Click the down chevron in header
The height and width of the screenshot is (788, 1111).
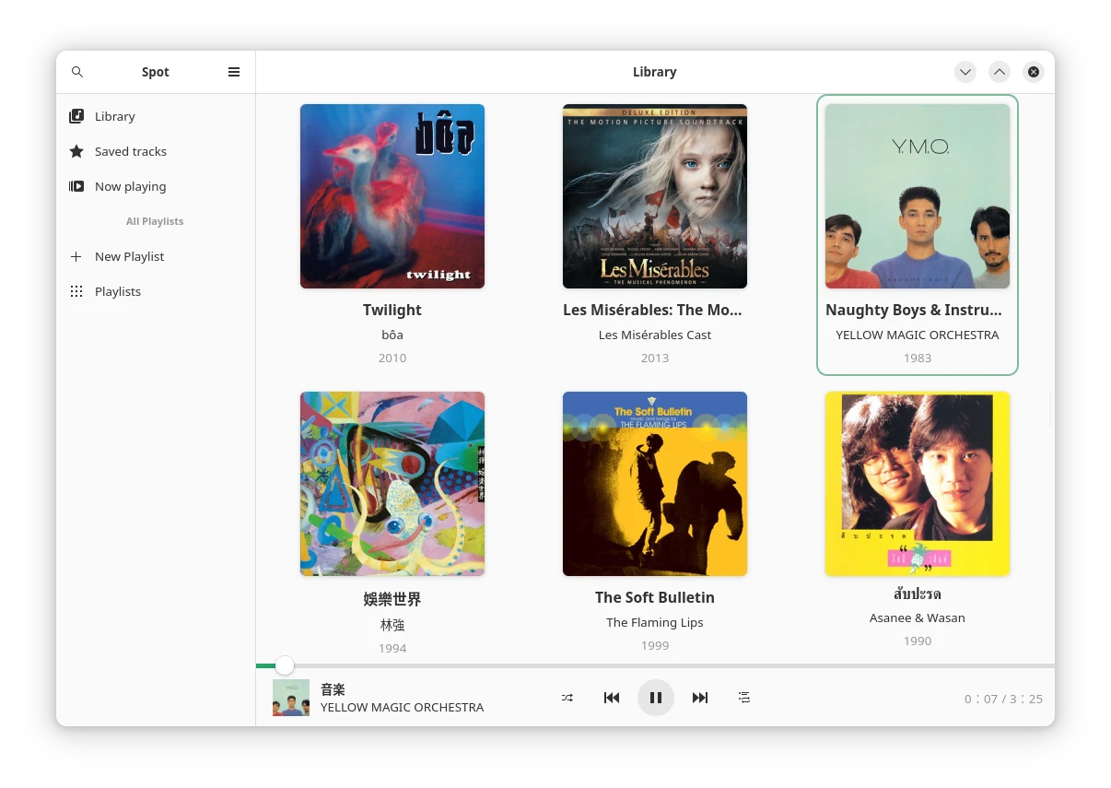click(965, 72)
